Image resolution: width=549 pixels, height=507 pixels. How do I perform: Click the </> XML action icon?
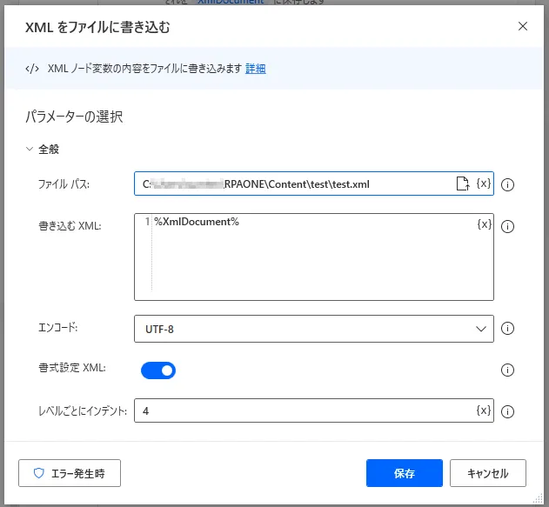pos(32,69)
